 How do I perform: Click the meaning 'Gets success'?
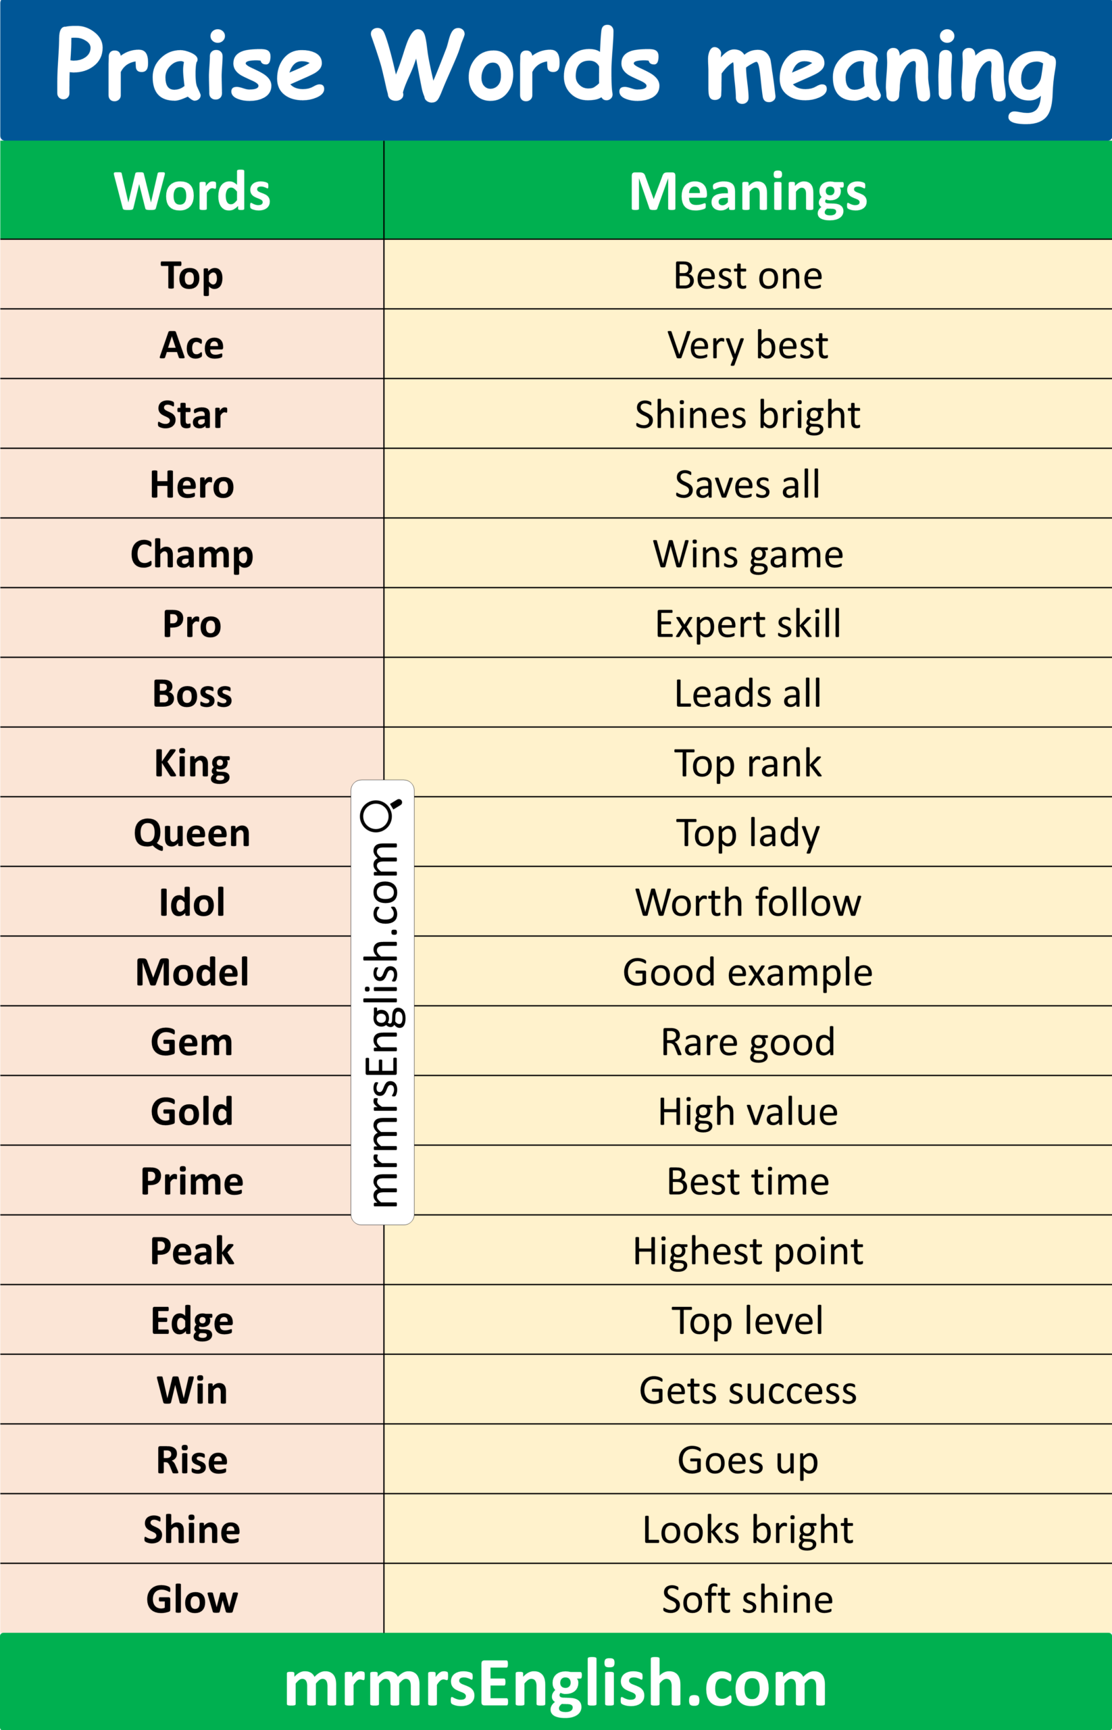tap(747, 1391)
